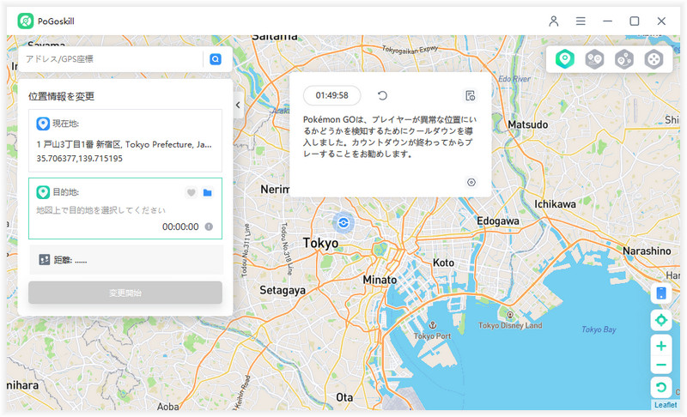This screenshot has height=417, width=687.
Task: Center map on current location crosshair
Action: tap(661, 320)
